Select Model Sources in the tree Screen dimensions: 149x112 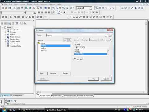pyautogui.click(x=15, y=37)
